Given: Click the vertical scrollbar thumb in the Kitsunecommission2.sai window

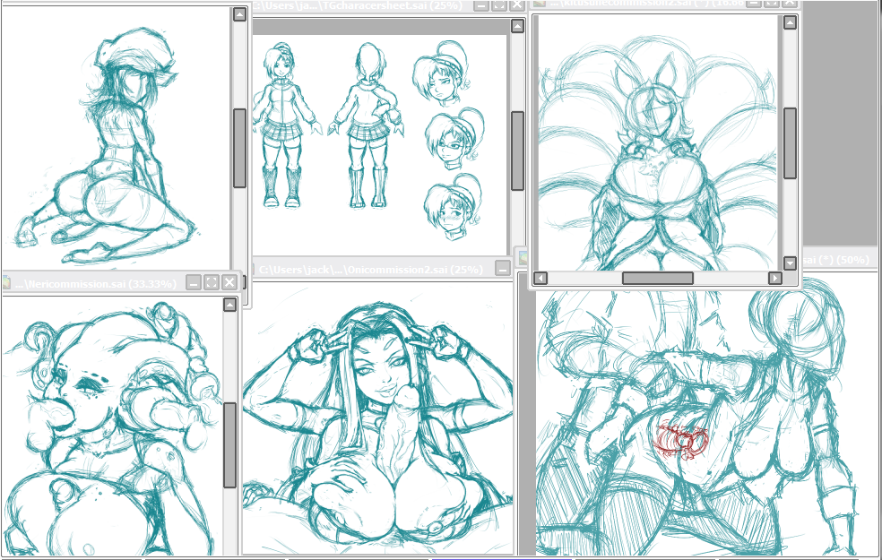Looking at the screenshot, I should (x=790, y=143).
